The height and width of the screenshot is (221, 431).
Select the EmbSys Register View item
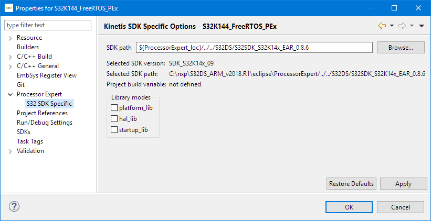[47, 75]
